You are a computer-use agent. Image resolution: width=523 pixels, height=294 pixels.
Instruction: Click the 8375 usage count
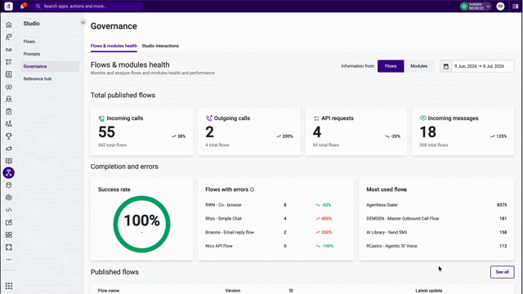[x=502, y=205]
